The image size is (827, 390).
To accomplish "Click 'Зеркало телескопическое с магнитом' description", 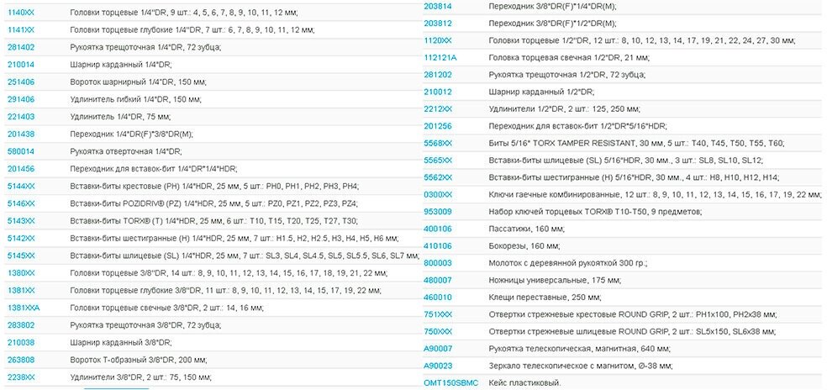I will click(581, 366).
